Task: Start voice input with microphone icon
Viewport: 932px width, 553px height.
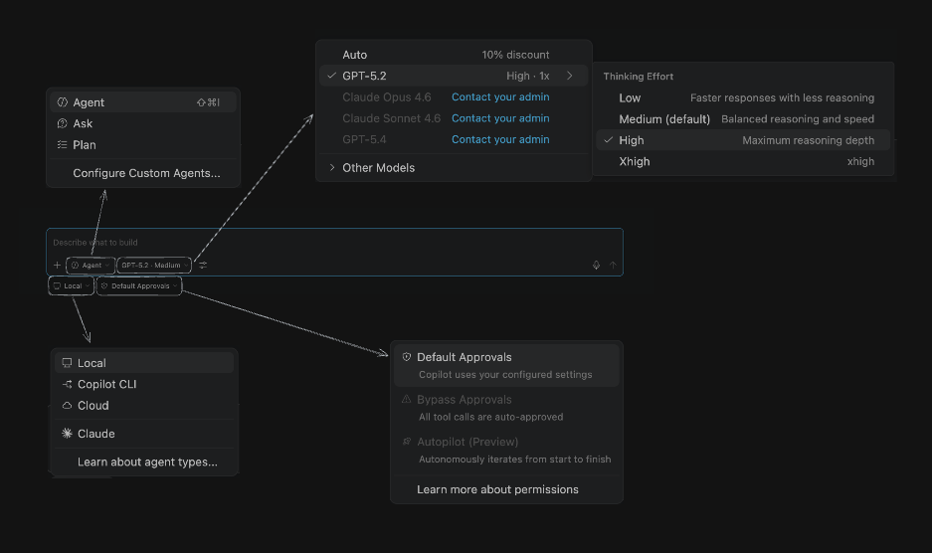Action: click(596, 266)
